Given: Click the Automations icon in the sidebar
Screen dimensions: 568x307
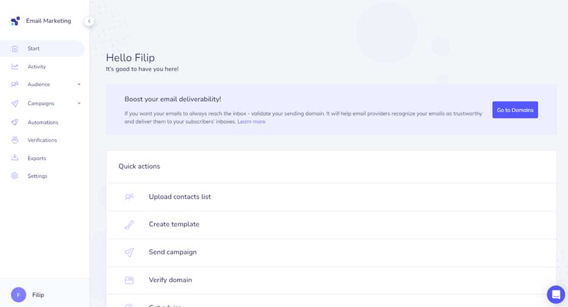Looking at the screenshot, I should coord(15,122).
